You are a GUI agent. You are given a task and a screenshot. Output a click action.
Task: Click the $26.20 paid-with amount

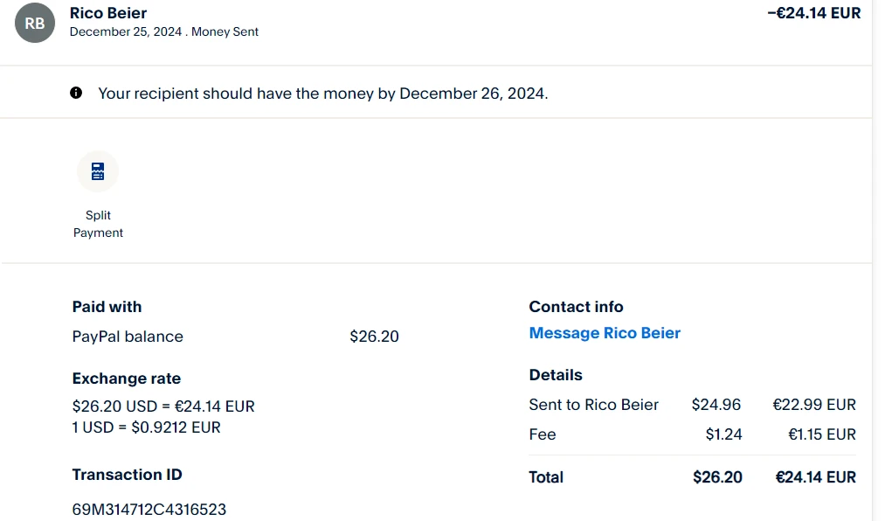(374, 337)
